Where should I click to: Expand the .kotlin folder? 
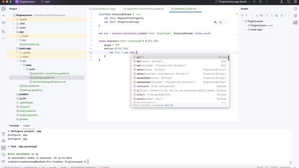(x=14, y=28)
